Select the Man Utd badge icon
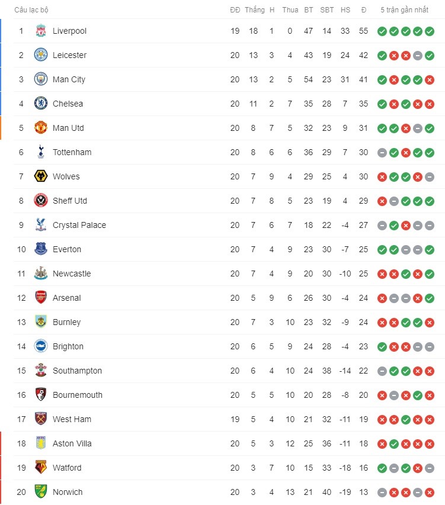445x505 pixels. pyautogui.click(x=41, y=128)
